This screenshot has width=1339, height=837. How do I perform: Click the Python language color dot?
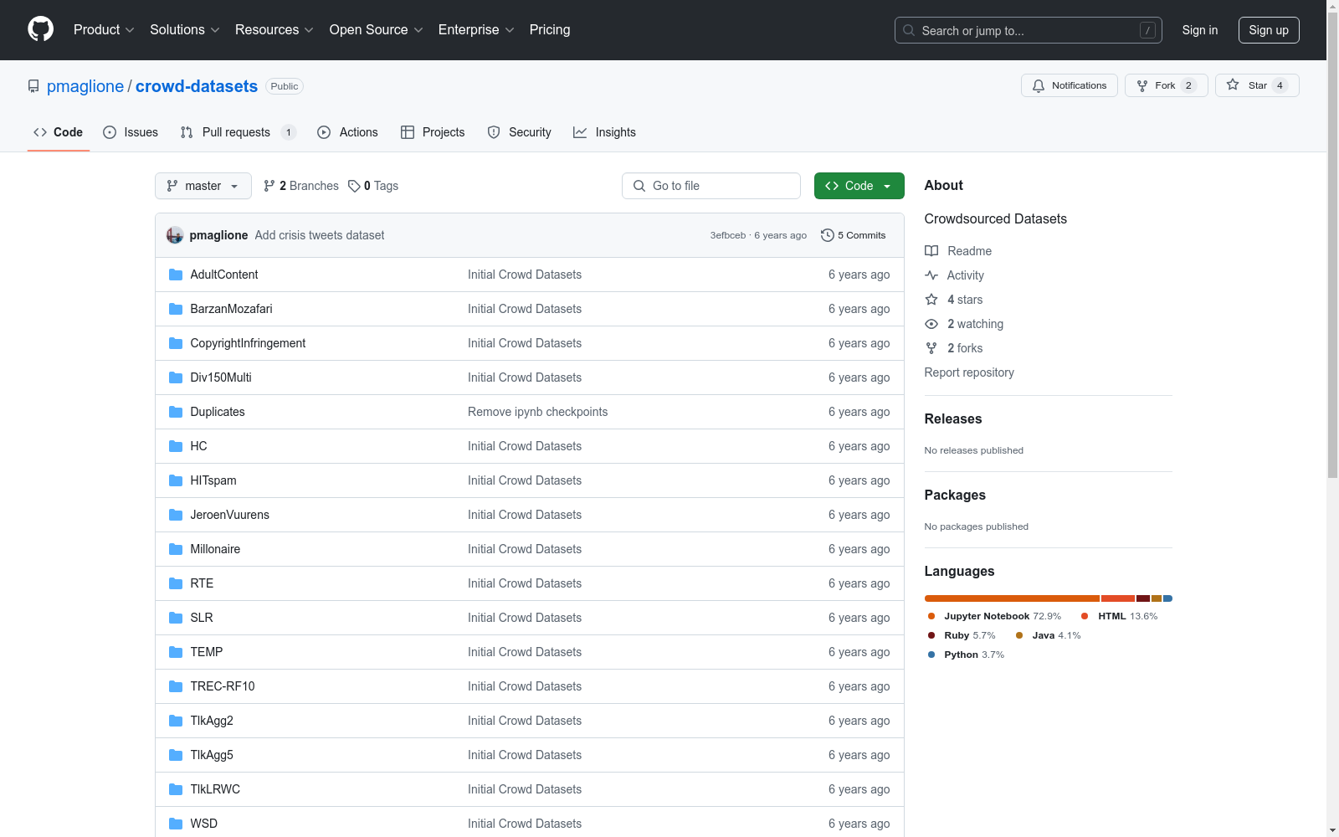pos(931,655)
